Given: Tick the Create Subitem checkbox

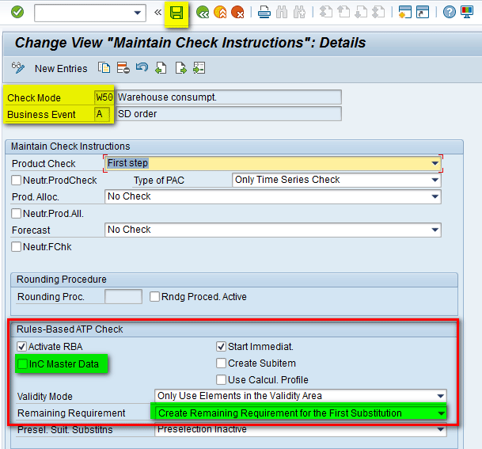Looking at the screenshot, I should pyautogui.click(x=221, y=363).
